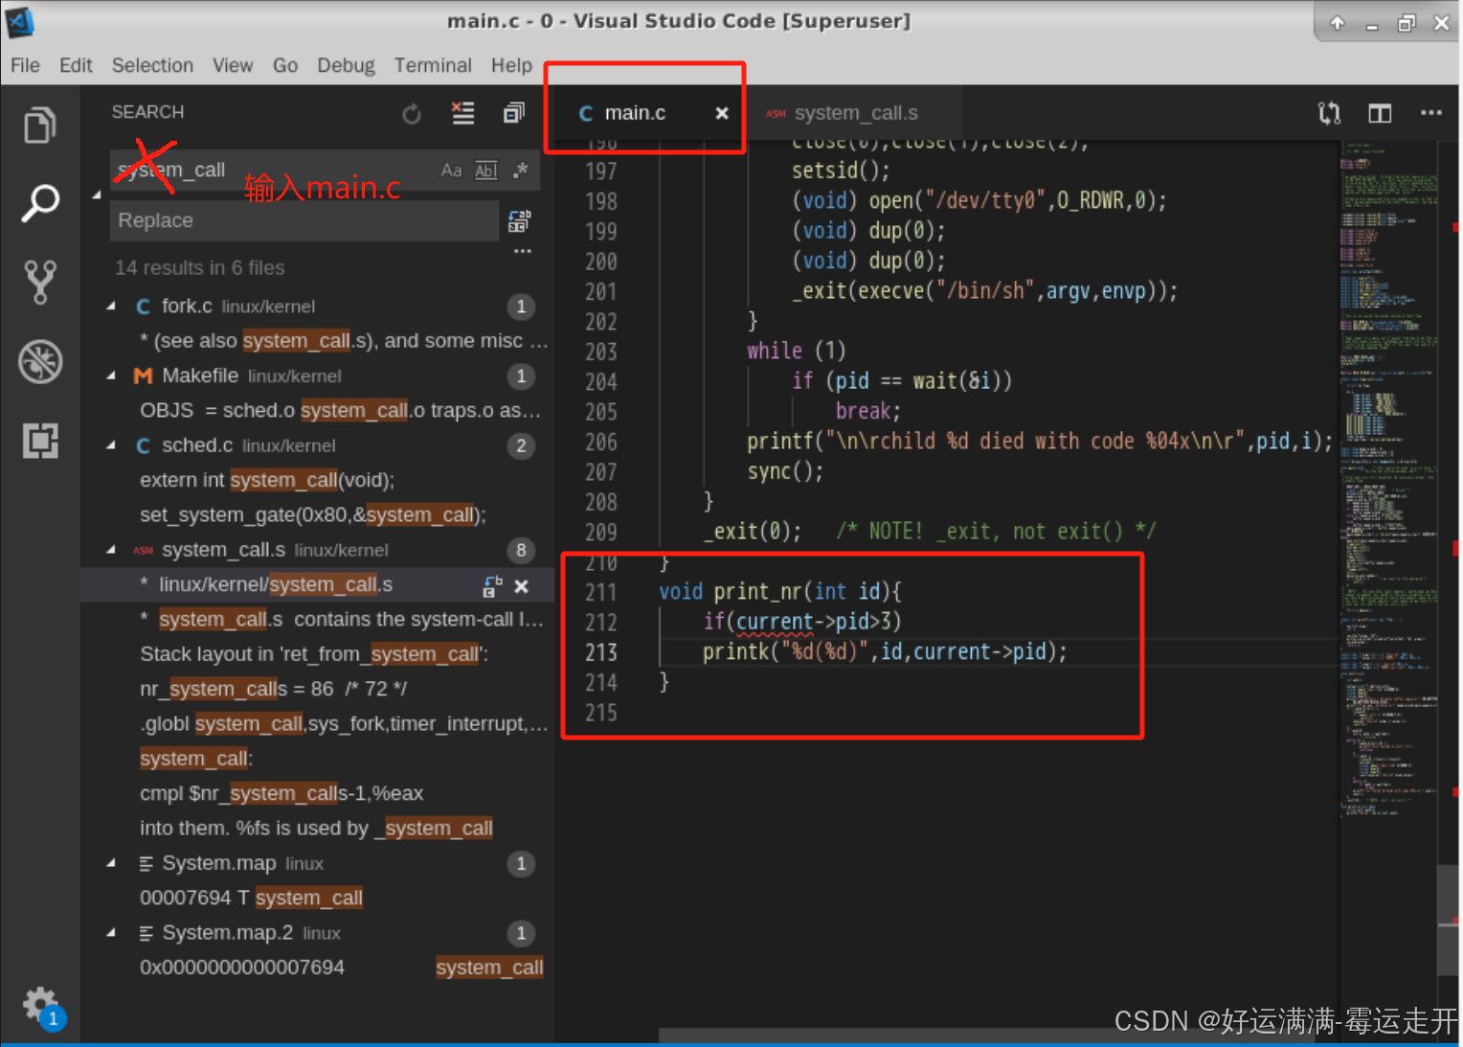The image size is (1463, 1047).
Task: Open the Manage gear icon
Action: 41,1006
